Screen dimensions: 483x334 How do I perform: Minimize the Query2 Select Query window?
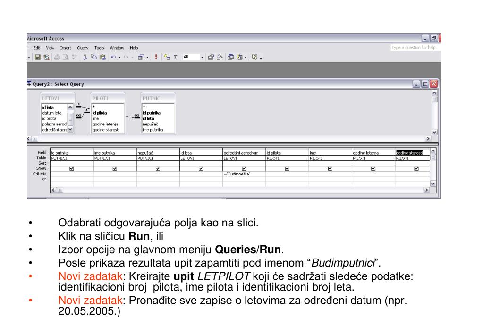[x=416, y=84]
